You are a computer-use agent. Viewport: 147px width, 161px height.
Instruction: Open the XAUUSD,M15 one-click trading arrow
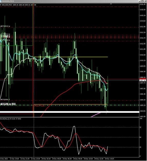[x=1, y=5]
